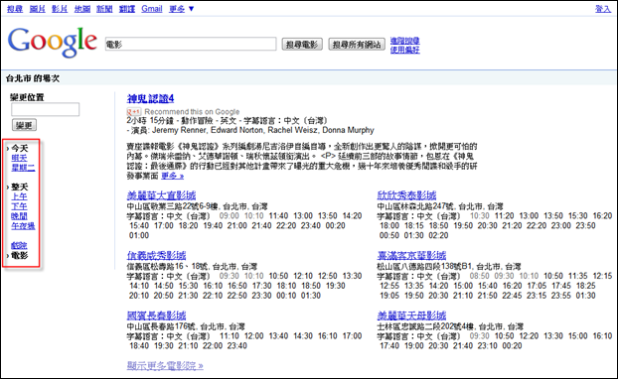The width and height of the screenshot is (618, 379).
Task: Click the 變更 location button
Action: (x=24, y=125)
